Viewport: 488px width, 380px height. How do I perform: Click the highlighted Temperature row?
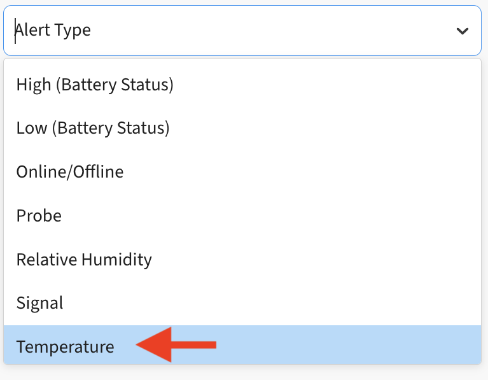tap(242, 347)
